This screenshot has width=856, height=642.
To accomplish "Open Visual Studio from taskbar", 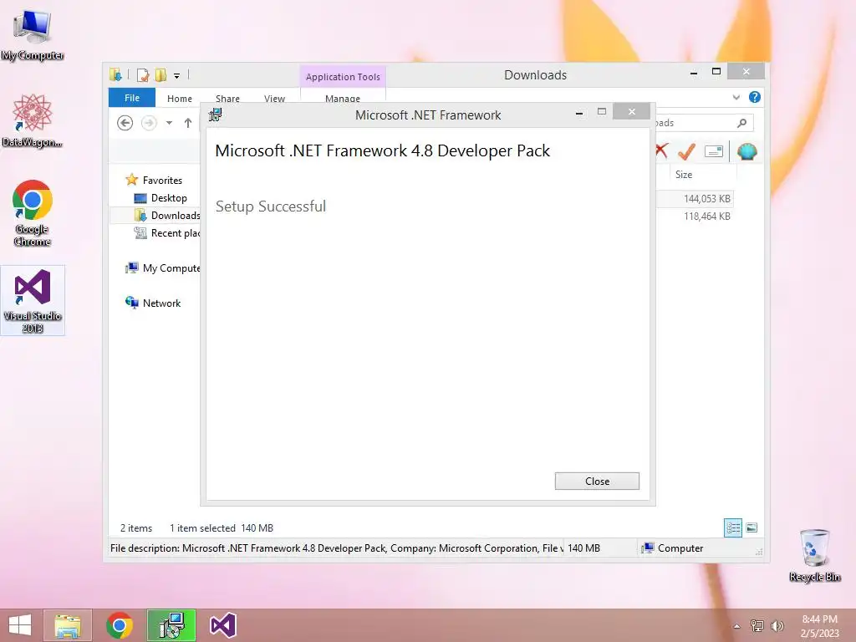I will pos(222,625).
